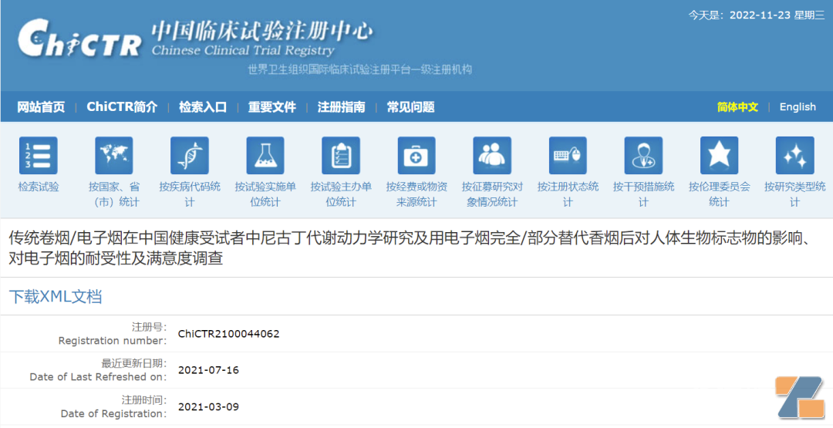The height and width of the screenshot is (428, 833).
Task: Click the people recruitment status icon
Action: click(x=492, y=156)
